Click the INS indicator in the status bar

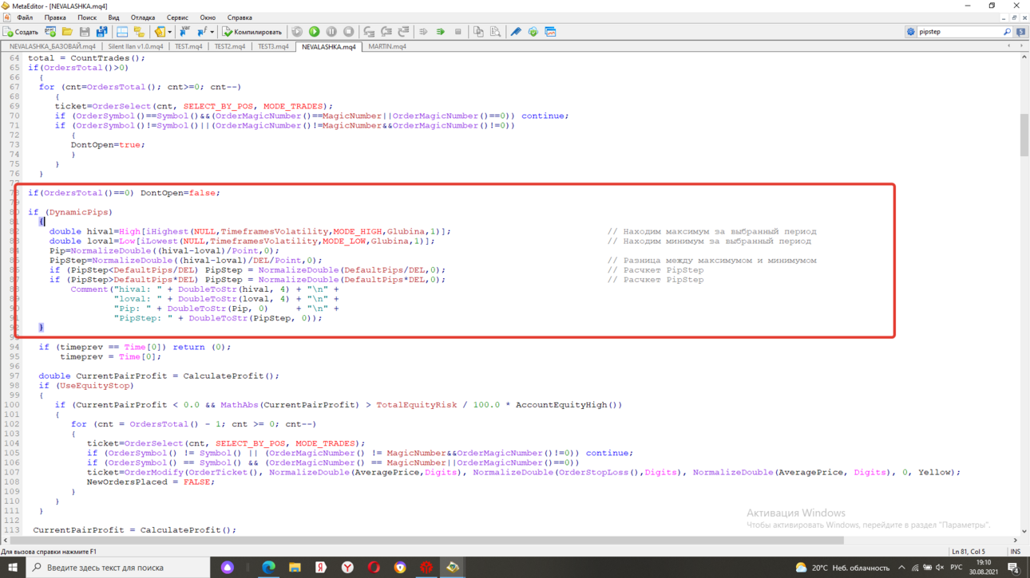click(x=1016, y=552)
